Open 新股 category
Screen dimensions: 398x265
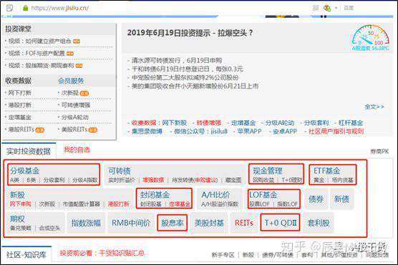[x=17, y=195]
